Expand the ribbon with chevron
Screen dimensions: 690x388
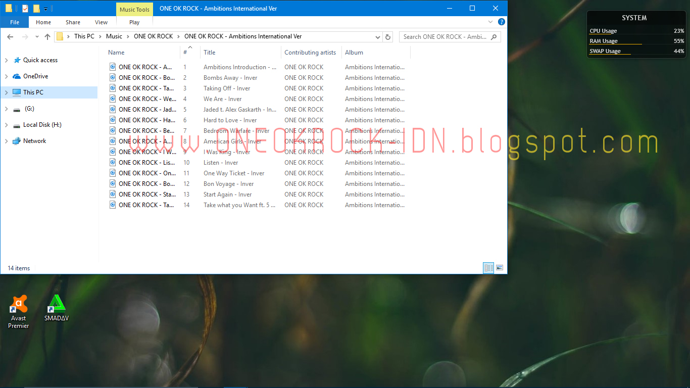point(490,22)
